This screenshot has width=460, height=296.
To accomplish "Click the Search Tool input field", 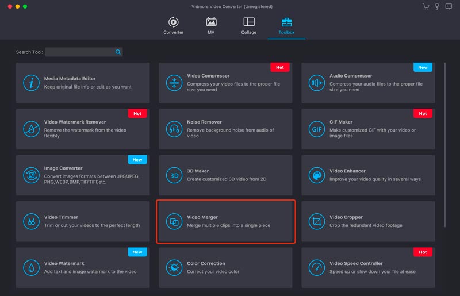I will pyautogui.click(x=79, y=52).
